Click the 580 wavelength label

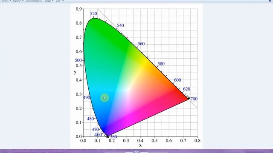(x=161, y=64)
